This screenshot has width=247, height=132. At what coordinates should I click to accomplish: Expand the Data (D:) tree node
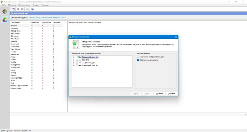click(x=73, y=60)
